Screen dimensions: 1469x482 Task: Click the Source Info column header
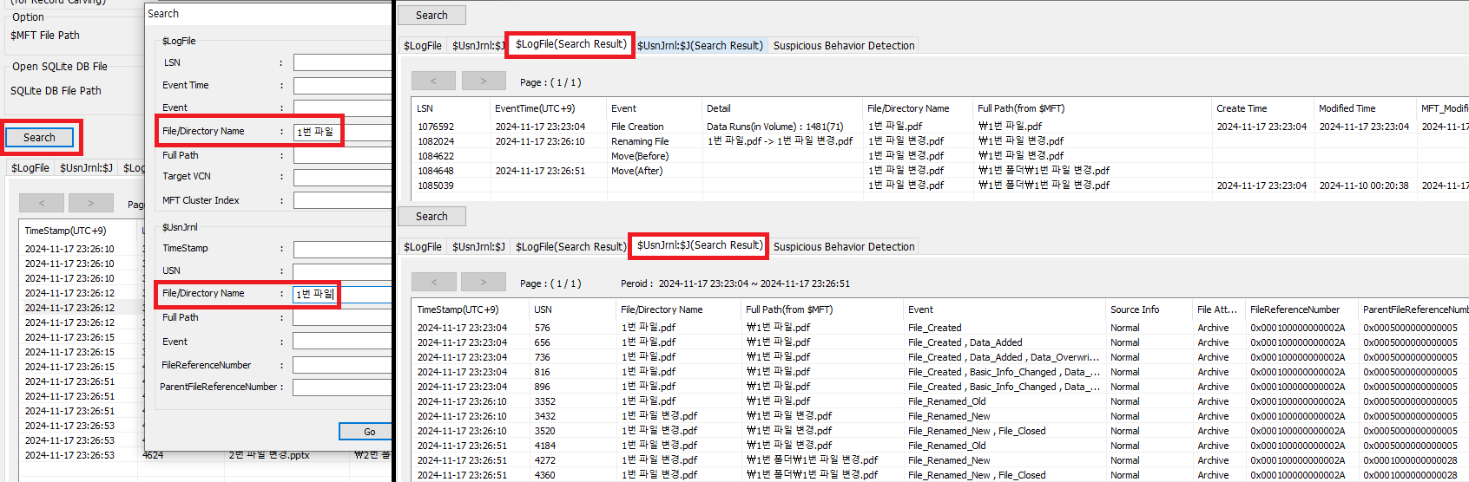(1134, 309)
